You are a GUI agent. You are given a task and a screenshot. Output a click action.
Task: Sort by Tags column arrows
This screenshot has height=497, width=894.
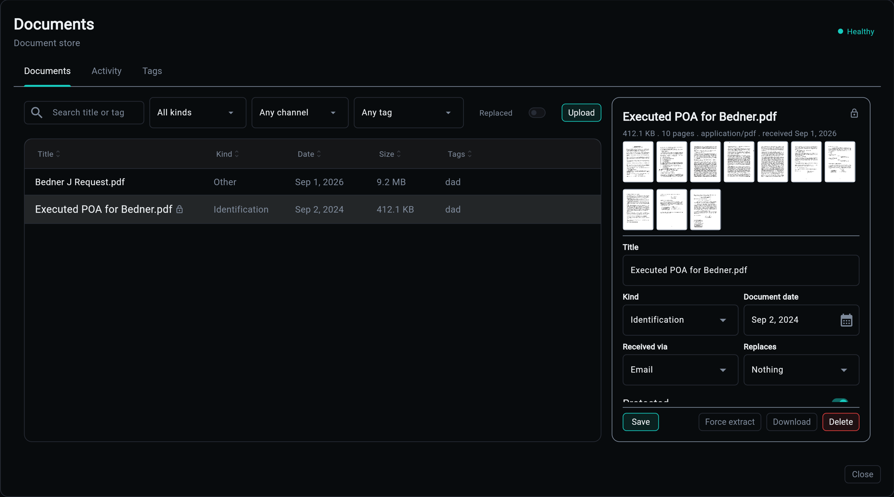pyautogui.click(x=470, y=154)
